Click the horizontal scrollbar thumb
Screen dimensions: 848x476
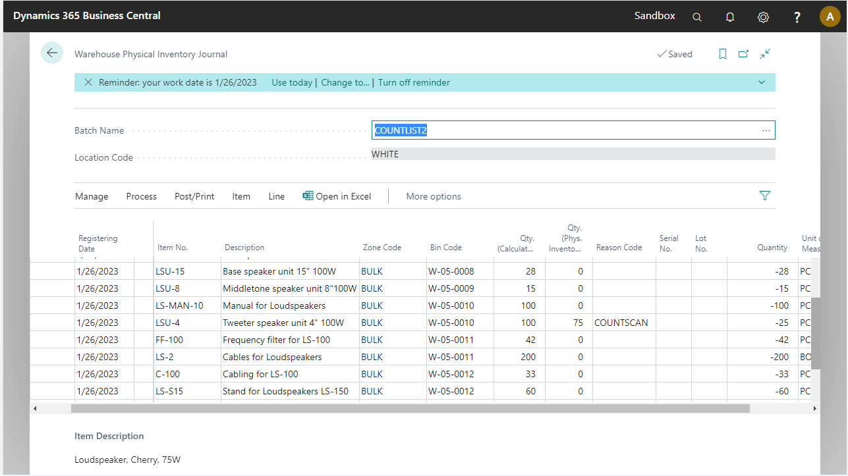[x=410, y=408]
